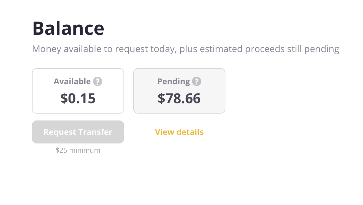Click the $25 minimum note

78,150
